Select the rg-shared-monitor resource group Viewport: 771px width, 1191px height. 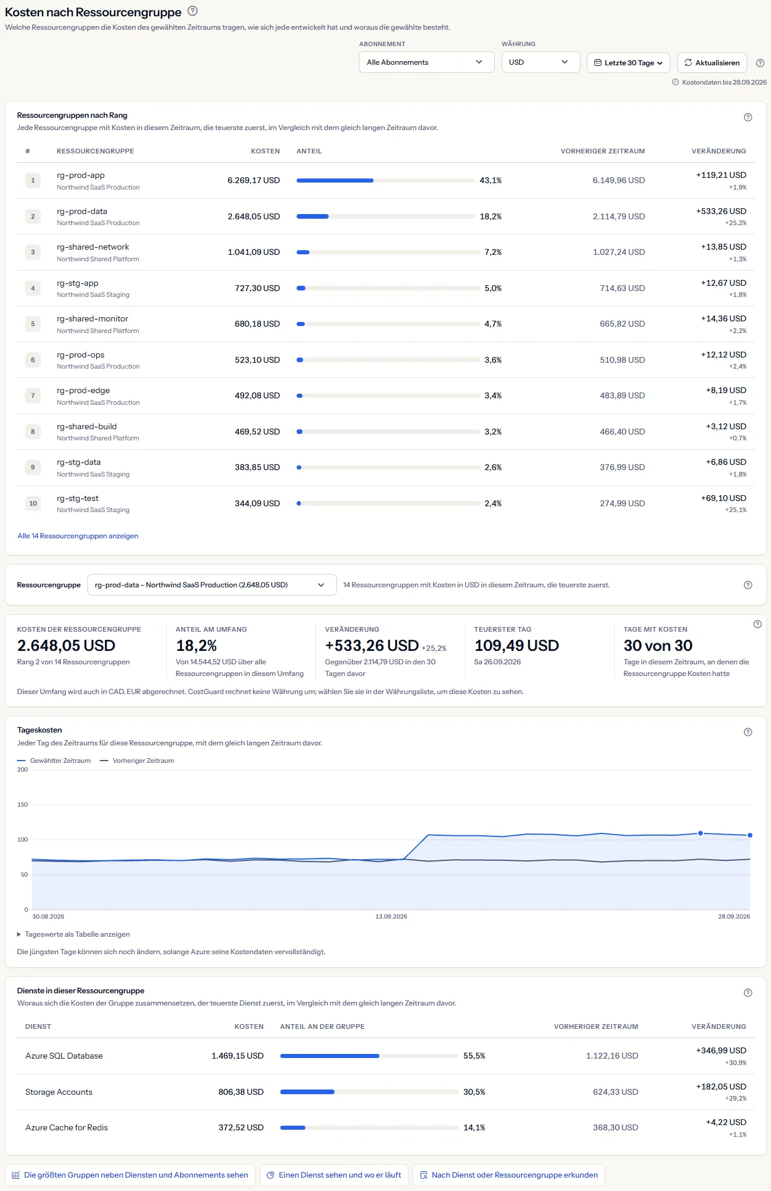[x=92, y=318]
